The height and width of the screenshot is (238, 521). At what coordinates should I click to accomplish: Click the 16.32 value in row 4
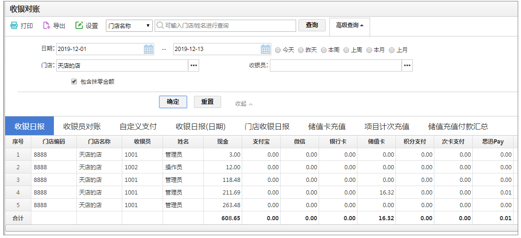coord(377,192)
